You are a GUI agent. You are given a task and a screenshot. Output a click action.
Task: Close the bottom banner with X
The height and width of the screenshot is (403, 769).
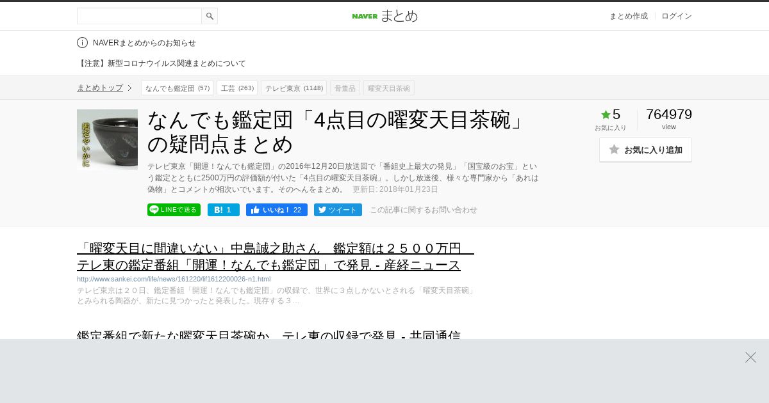[x=750, y=357]
